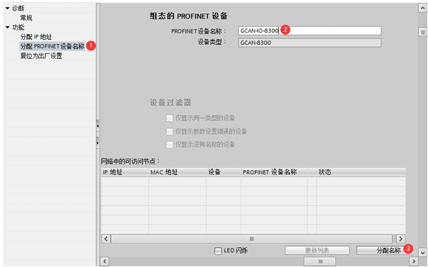
Task: Collapse the 诊断 tree node
Action: tap(7, 8)
